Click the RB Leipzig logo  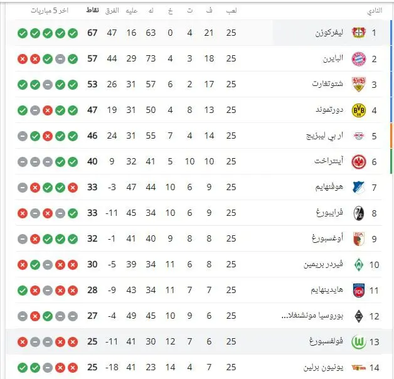(359, 136)
